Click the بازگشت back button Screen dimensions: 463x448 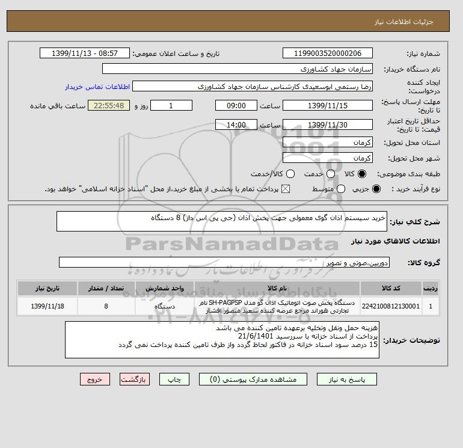coord(135,379)
